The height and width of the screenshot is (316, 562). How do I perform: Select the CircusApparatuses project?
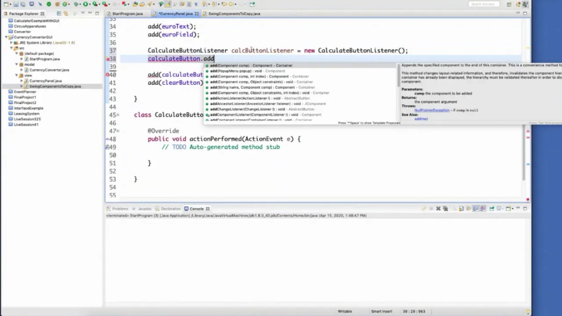30,26
